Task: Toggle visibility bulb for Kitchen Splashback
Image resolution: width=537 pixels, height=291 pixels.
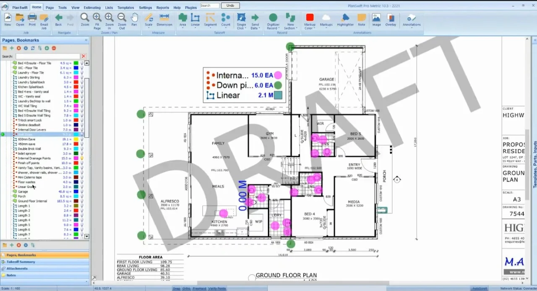Action: coord(82,87)
